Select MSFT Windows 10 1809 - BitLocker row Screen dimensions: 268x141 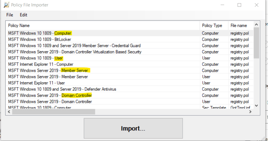tap(39, 39)
